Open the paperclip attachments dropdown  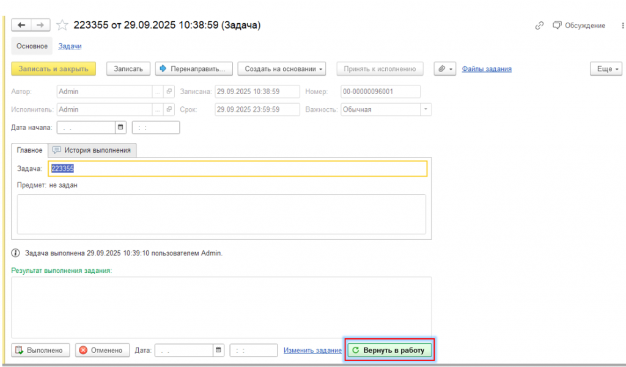pyautogui.click(x=445, y=68)
